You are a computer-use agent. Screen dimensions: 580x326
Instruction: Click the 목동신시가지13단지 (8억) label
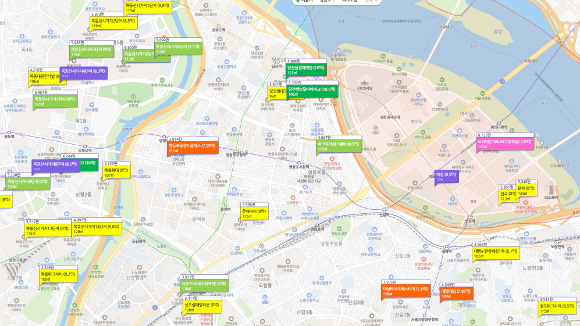(48, 230)
